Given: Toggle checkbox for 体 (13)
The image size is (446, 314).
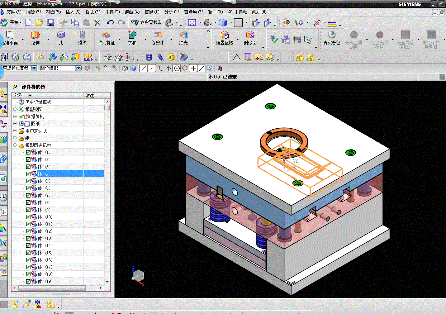Looking at the screenshot, I should coord(28,238).
